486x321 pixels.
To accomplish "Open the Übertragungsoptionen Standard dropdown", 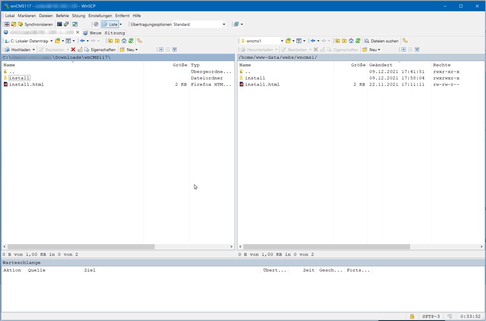I will click(224, 24).
